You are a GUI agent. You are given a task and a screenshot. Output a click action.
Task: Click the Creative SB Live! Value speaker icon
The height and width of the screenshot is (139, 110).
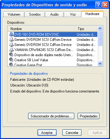11,60
